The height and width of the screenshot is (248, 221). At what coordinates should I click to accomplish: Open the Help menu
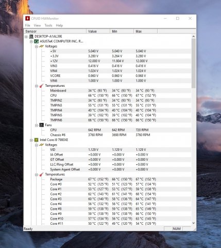(59, 25)
